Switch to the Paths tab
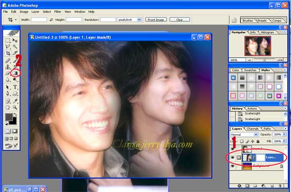 pos(267,128)
